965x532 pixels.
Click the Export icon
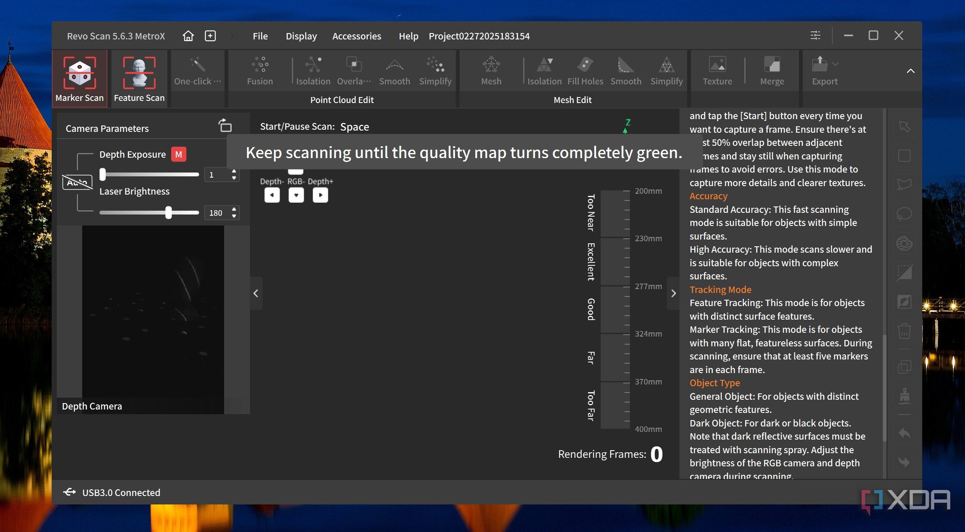tap(820, 64)
